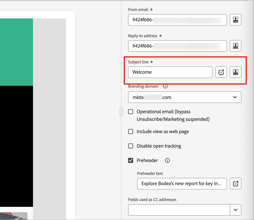Select the green block in email preview

pyautogui.click(x=17, y=52)
